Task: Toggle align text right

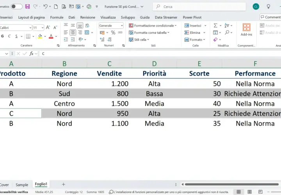Action: [x=80, y=32]
